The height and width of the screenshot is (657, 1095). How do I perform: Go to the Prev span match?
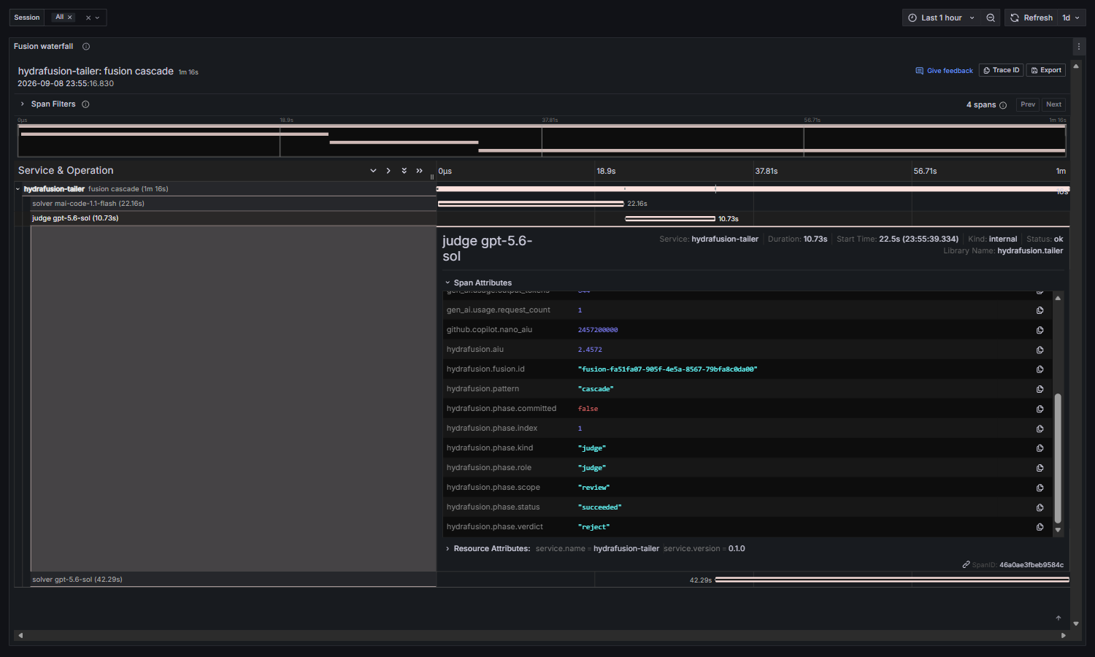[1028, 104]
